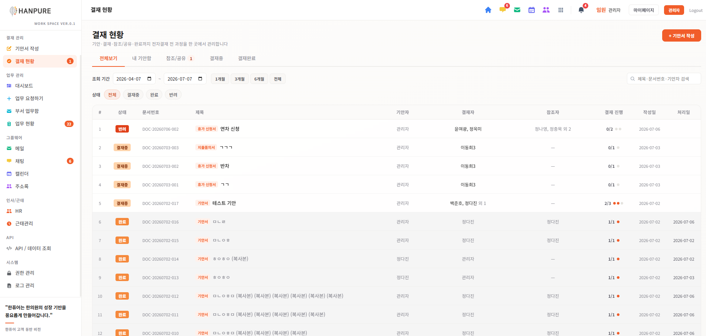Select the 반려 status filter chip
706x336 pixels.
coord(173,95)
